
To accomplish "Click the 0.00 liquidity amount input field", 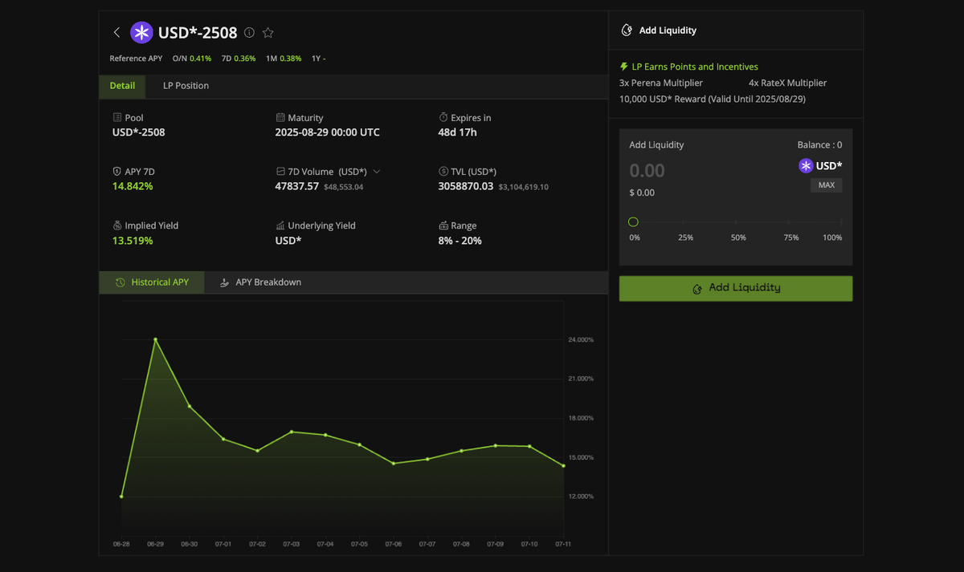I will [x=647, y=171].
